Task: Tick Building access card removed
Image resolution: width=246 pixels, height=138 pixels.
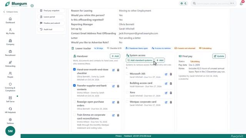Action: point(127,83)
